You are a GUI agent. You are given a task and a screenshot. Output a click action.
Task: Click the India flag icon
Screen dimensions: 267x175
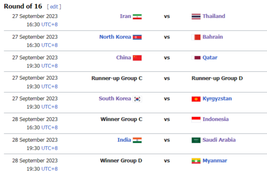137,140
